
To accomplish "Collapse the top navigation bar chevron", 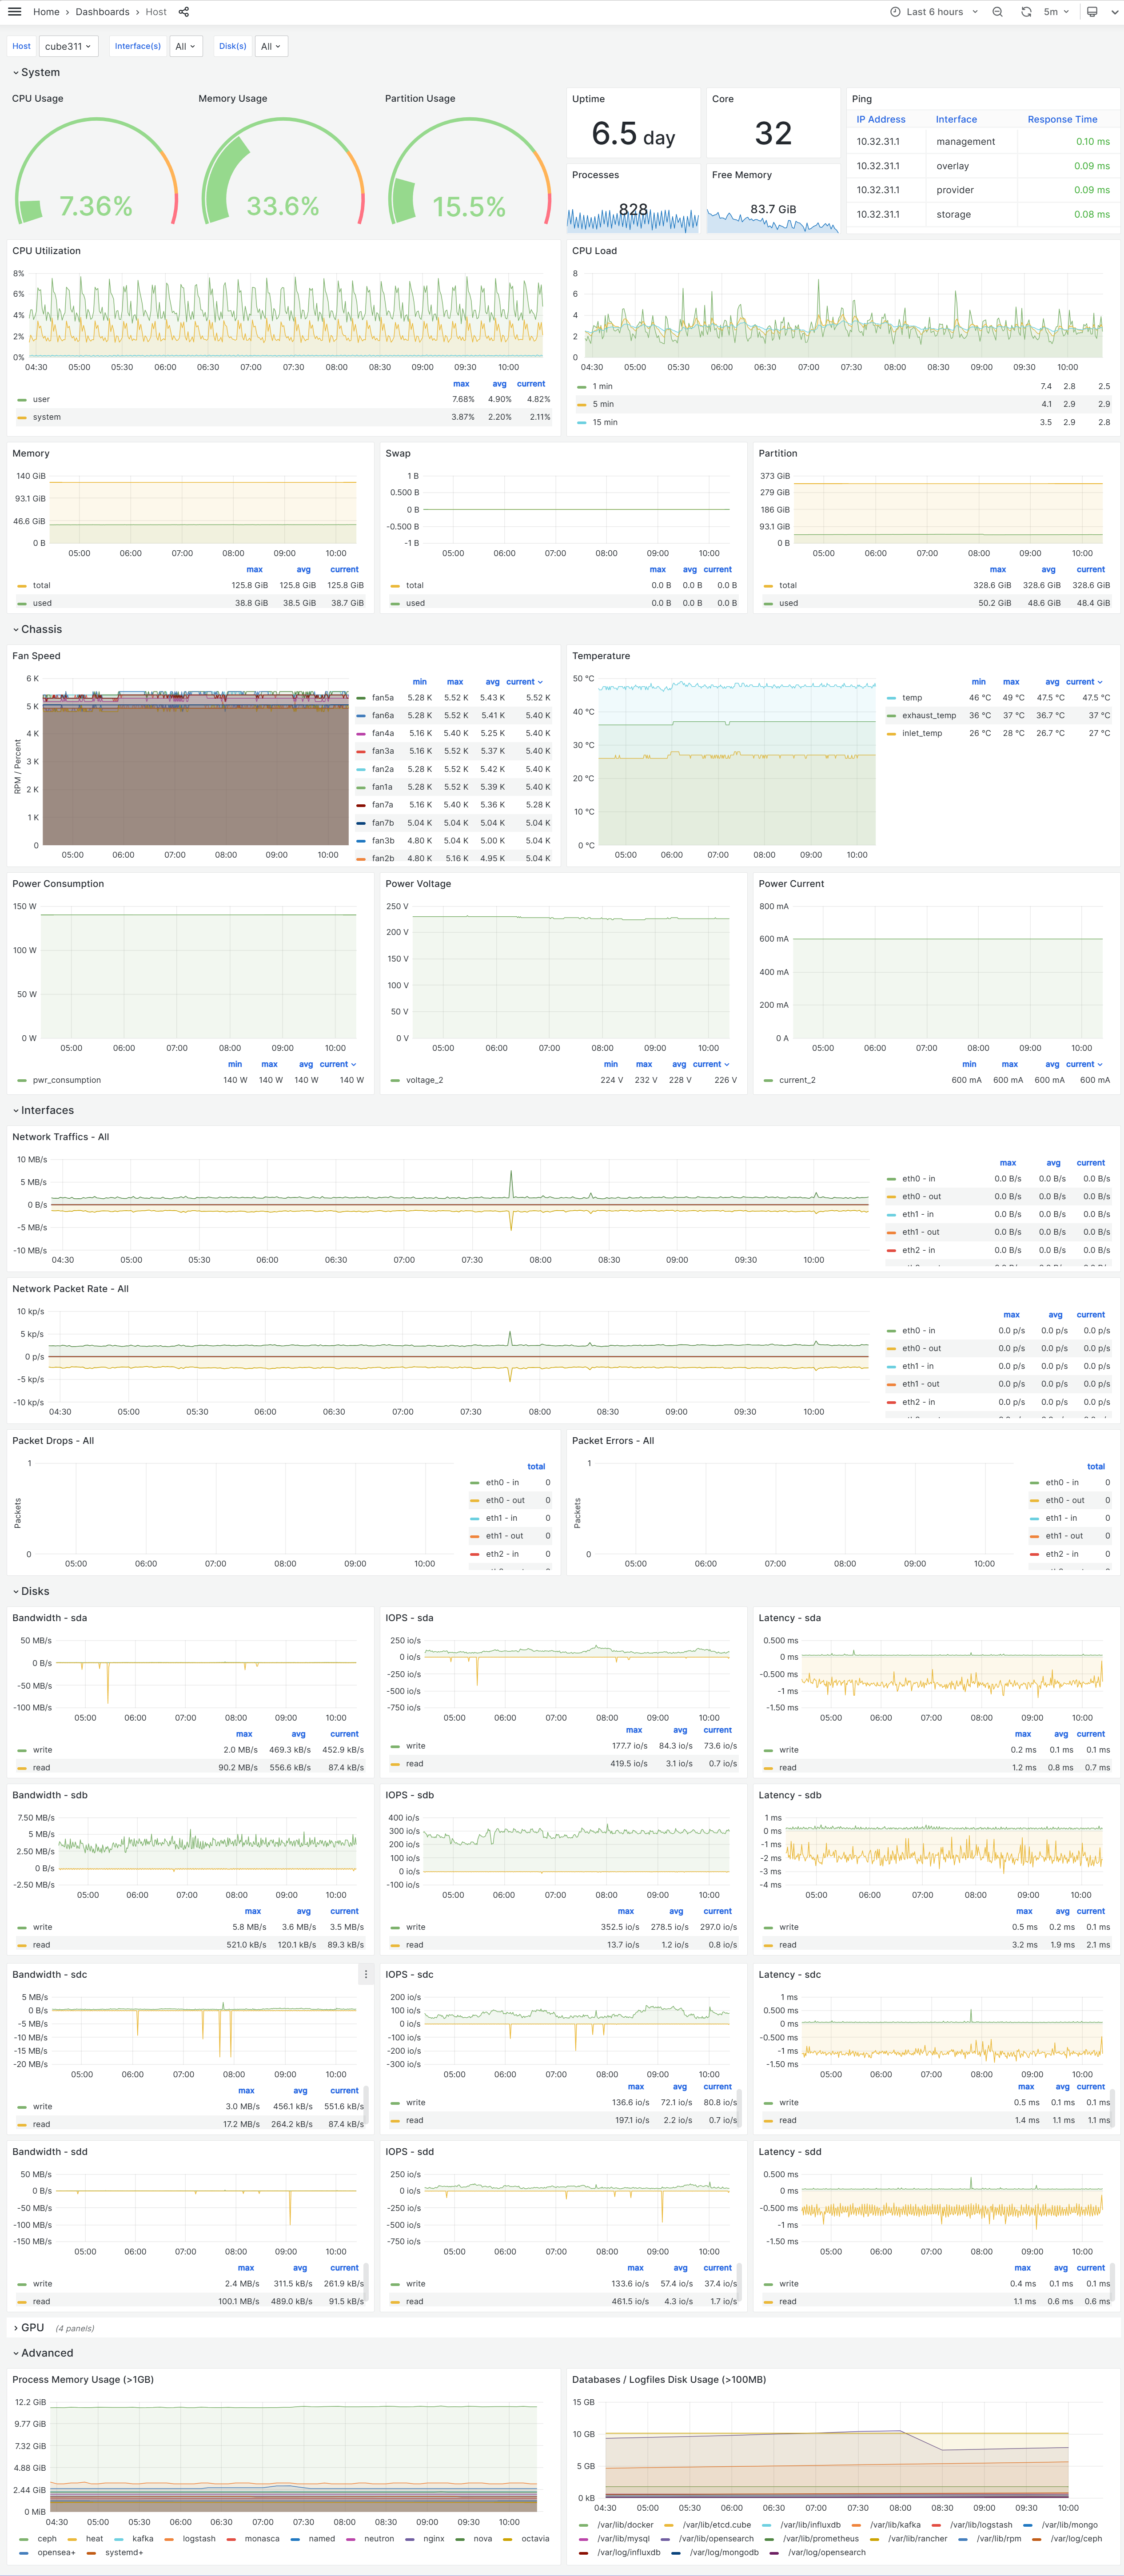I will coord(1115,12).
